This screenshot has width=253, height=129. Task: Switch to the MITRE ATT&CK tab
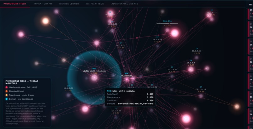[95, 4]
